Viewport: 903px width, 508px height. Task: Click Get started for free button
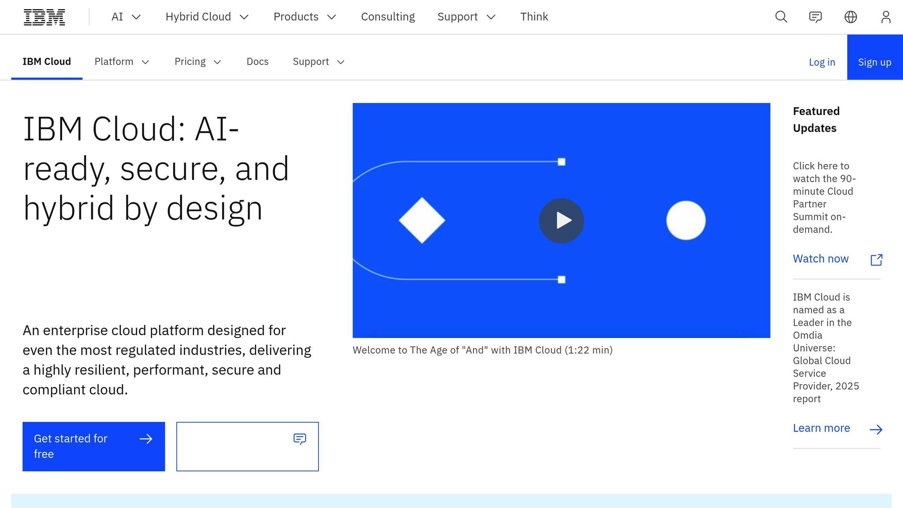(93, 446)
